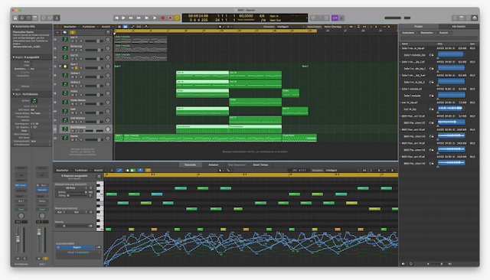The image size is (490, 280).
Task: Open the List Editors button
Action: tap(455, 18)
